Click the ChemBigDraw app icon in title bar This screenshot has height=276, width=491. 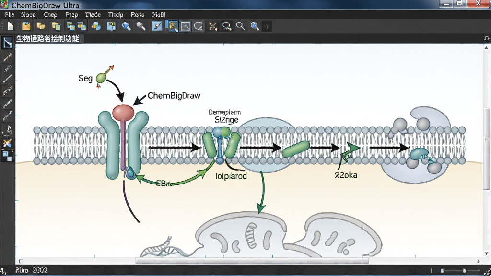(x=4, y=5)
